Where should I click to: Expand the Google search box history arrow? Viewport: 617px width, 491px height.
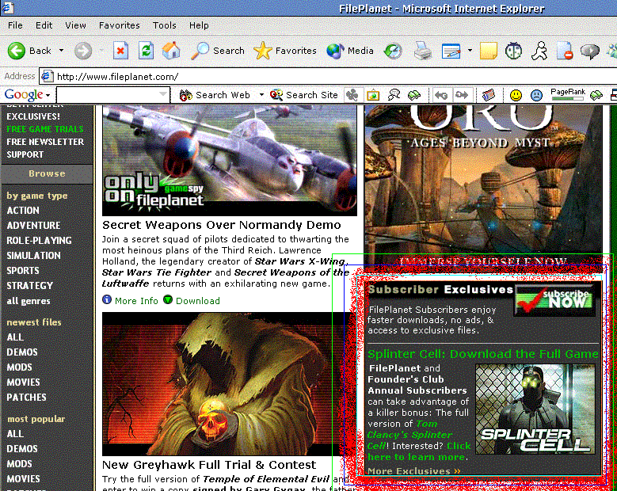pos(163,94)
